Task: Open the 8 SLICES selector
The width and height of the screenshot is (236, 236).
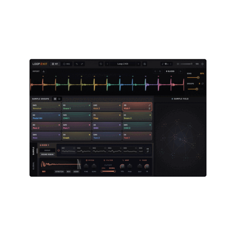Action: (170, 71)
